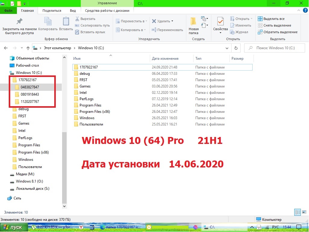This screenshot has height=232, width=309.
Task: Switch to details view layout icon
Action: [298, 212]
